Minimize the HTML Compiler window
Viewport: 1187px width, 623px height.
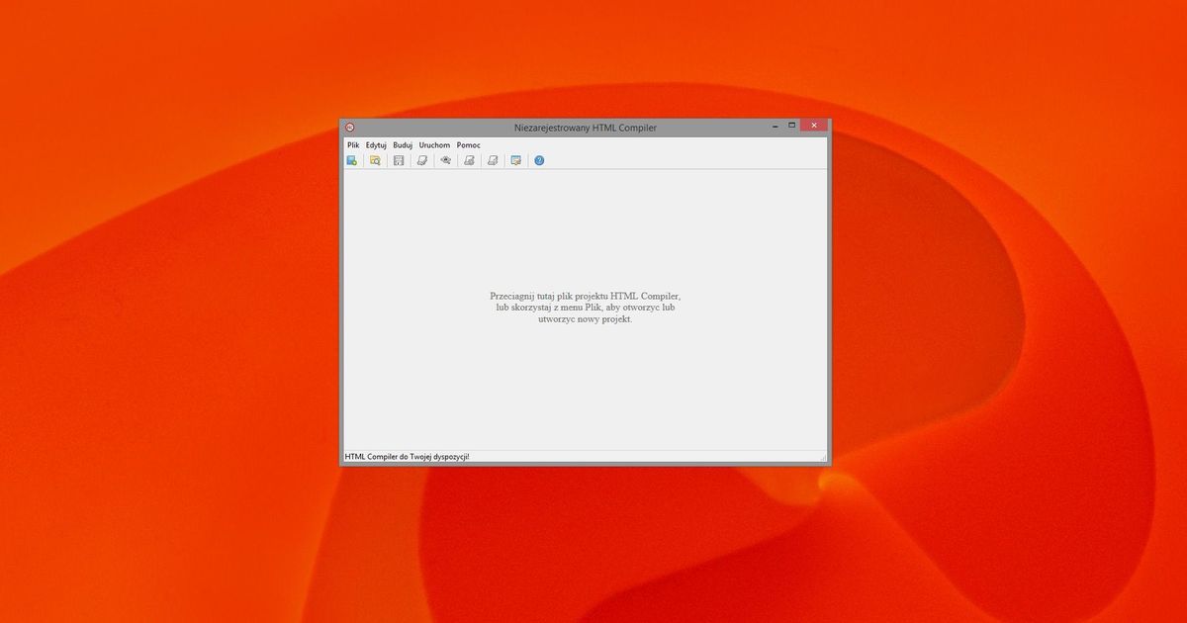pos(774,126)
